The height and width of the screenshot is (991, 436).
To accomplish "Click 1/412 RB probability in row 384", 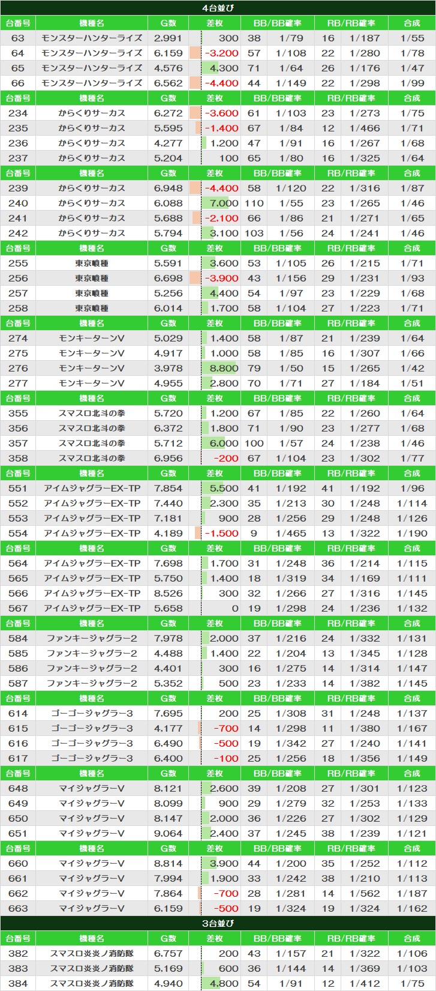I will point(365,983).
